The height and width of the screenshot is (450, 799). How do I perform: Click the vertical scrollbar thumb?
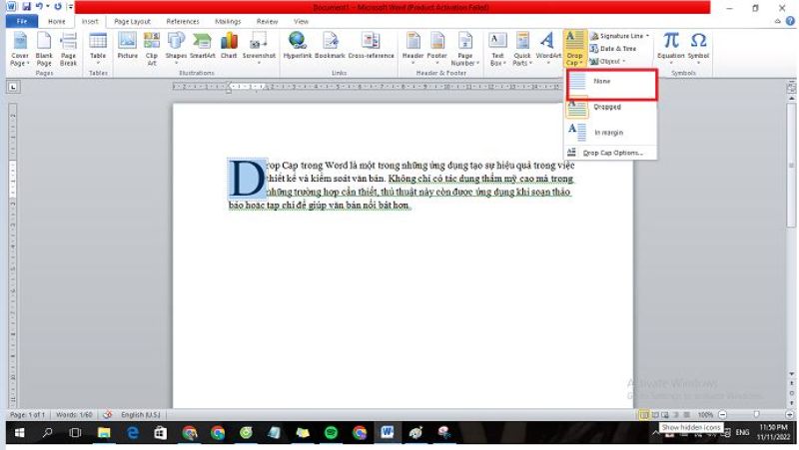pyautogui.click(x=791, y=166)
